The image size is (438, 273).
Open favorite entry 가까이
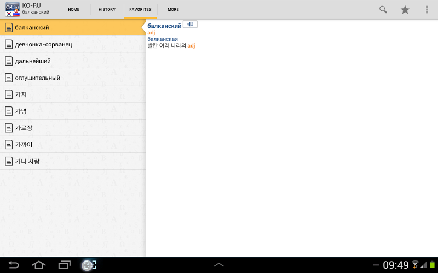[x=73, y=145]
